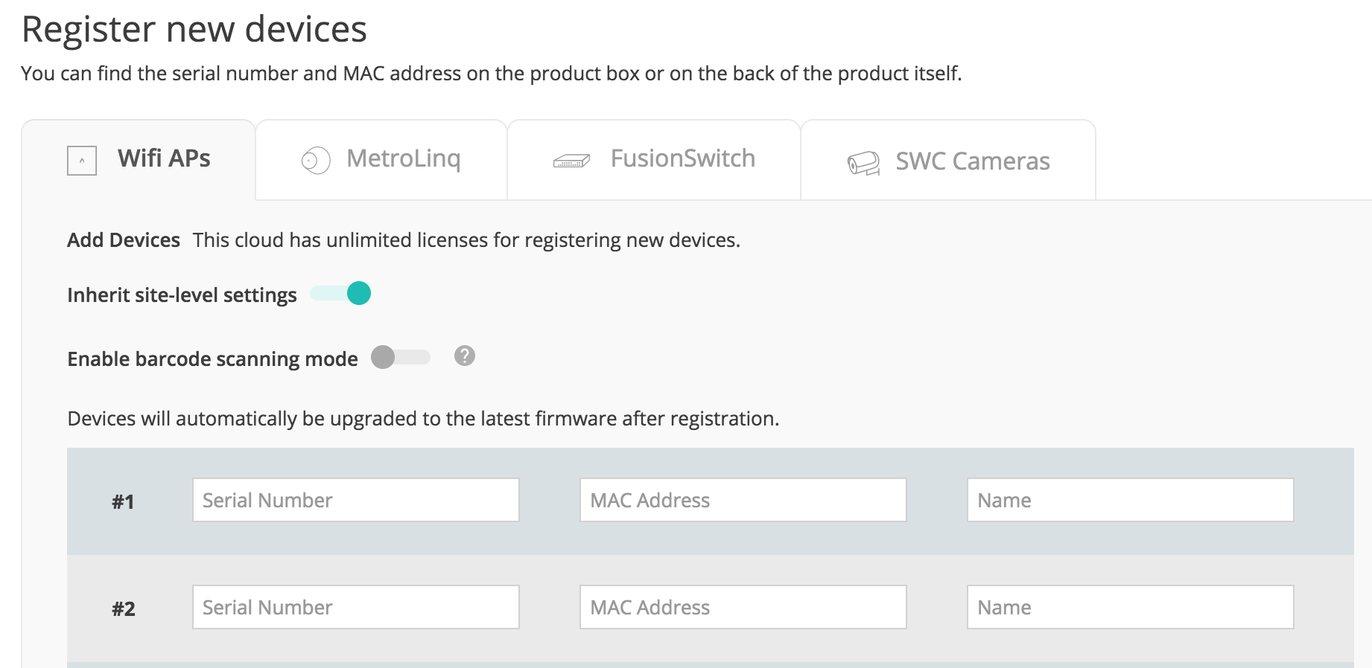
Task: Toggle Inherit site-level settings off then verify
Action: 340,294
